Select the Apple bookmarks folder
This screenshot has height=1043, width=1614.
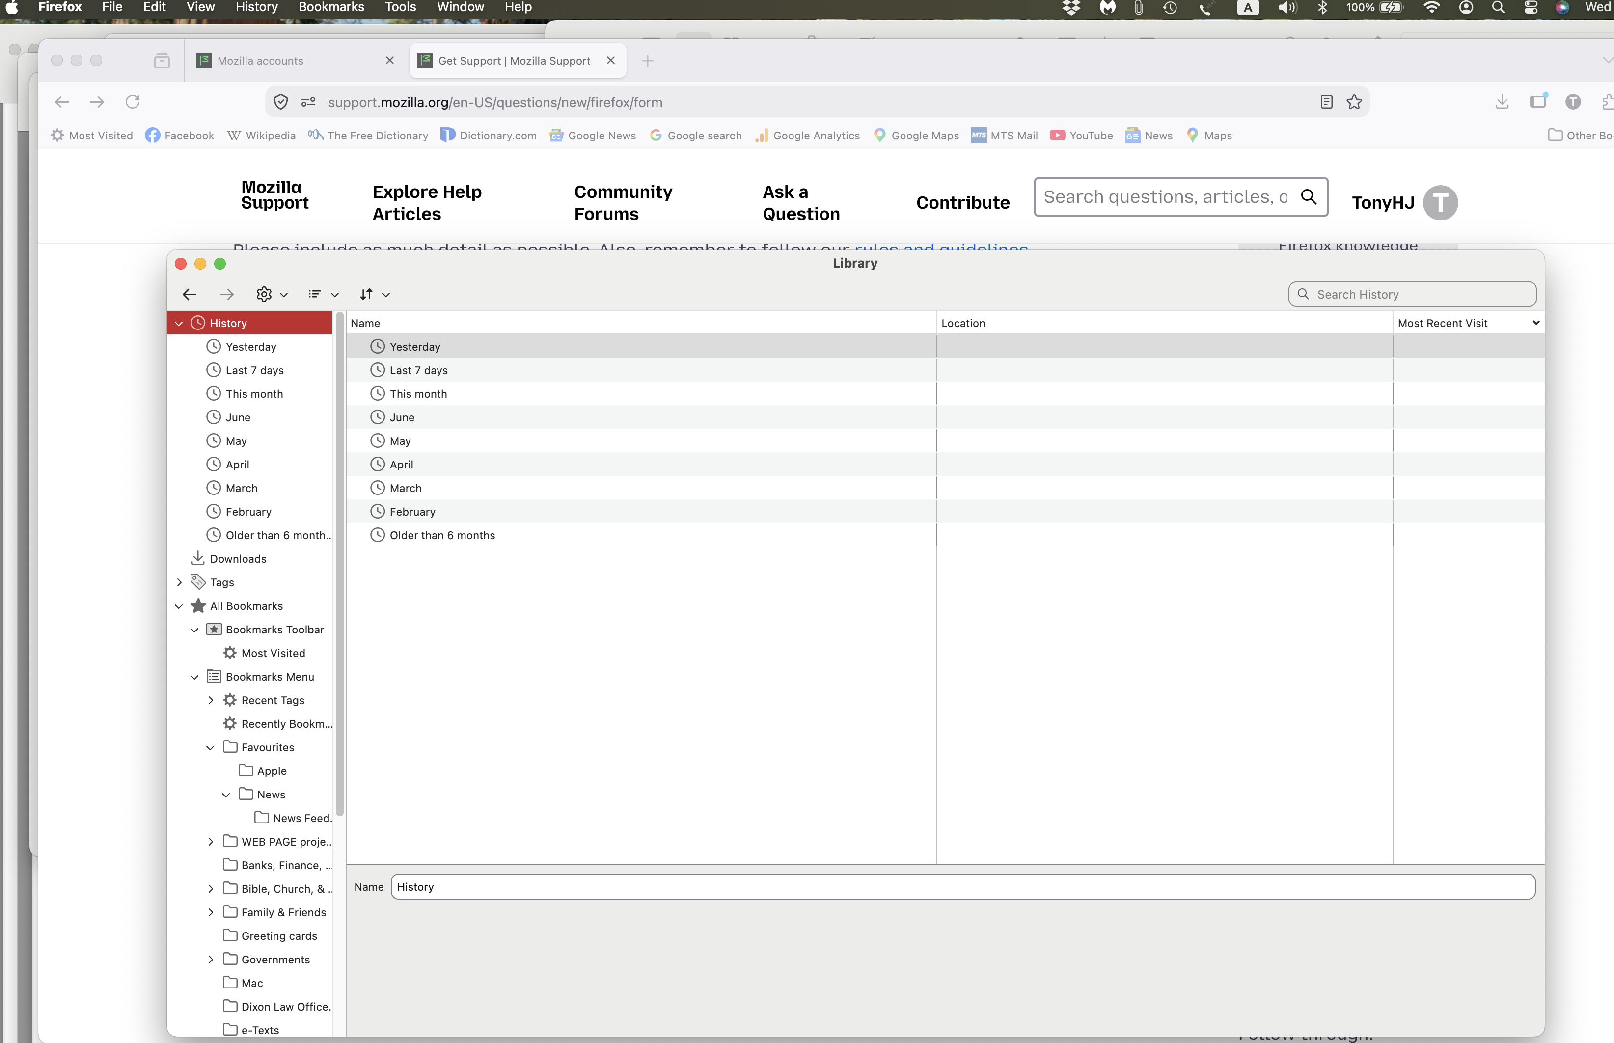click(272, 771)
